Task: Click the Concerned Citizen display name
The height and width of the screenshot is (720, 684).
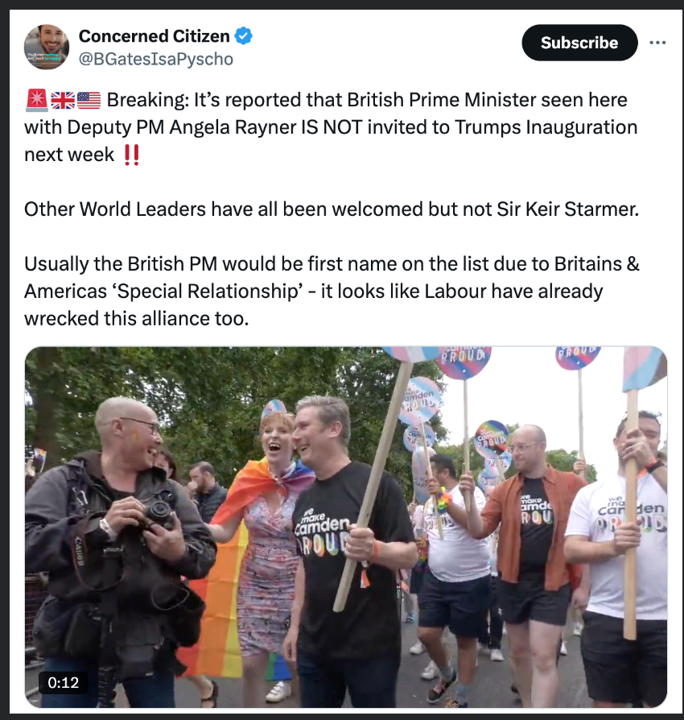Action: (155, 36)
